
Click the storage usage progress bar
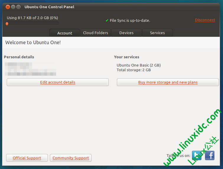[x=32, y=24]
